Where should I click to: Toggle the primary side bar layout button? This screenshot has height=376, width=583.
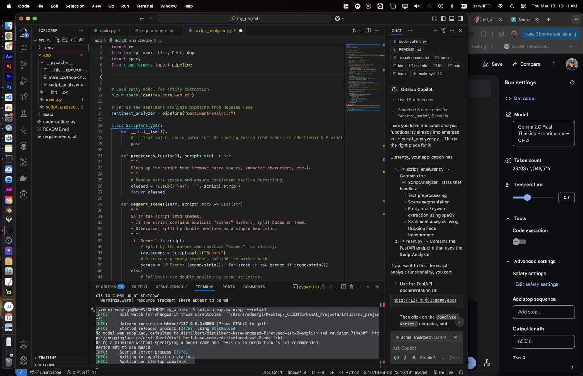pyautogui.click(x=443, y=19)
